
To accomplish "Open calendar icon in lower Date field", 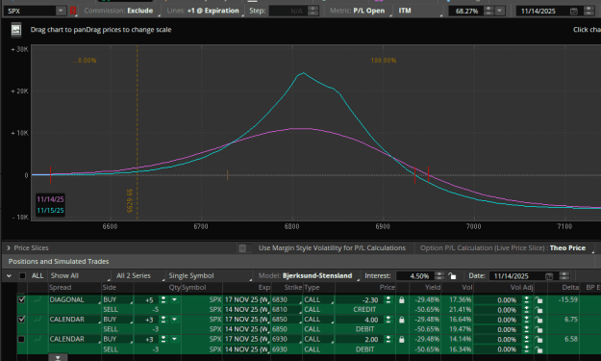I will pyautogui.click(x=549, y=276).
